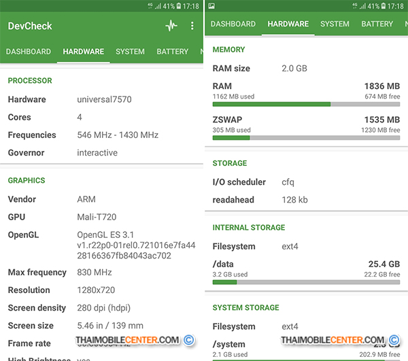Tap the DevCheck app title
The height and width of the screenshot is (361, 408).
coord(30,26)
